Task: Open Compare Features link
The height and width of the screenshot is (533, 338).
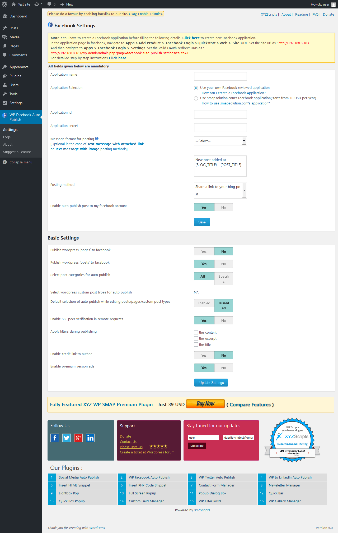Action: 250,405
